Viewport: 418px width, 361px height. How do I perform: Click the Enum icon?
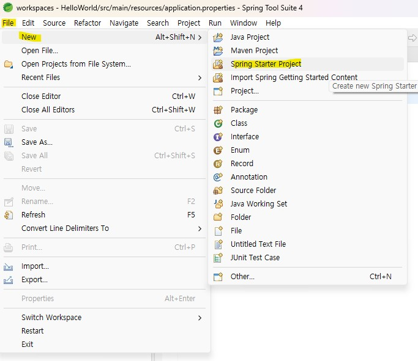coord(218,150)
